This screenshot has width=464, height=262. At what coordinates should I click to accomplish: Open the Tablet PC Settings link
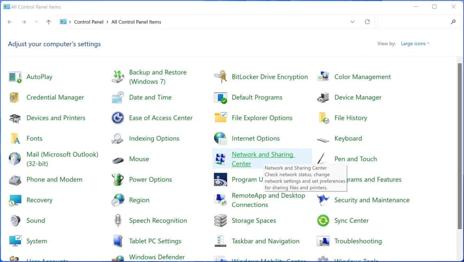(x=155, y=241)
